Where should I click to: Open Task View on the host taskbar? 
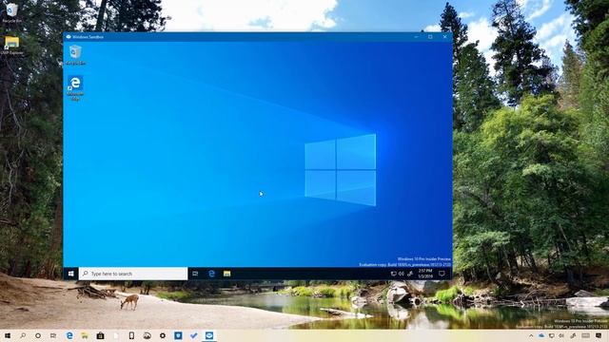[x=53, y=335]
